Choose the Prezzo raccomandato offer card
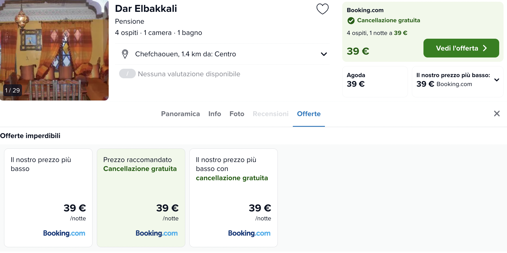 pyautogui.click(x=141, y=198)
